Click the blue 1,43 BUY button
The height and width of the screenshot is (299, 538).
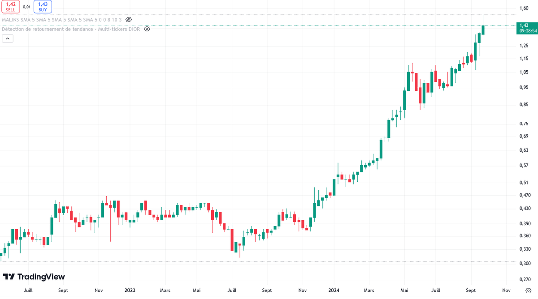(x=43, y=7)
